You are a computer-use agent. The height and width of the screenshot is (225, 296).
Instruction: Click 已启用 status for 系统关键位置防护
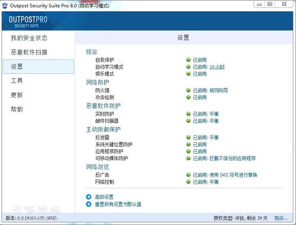tap(200, 144)
